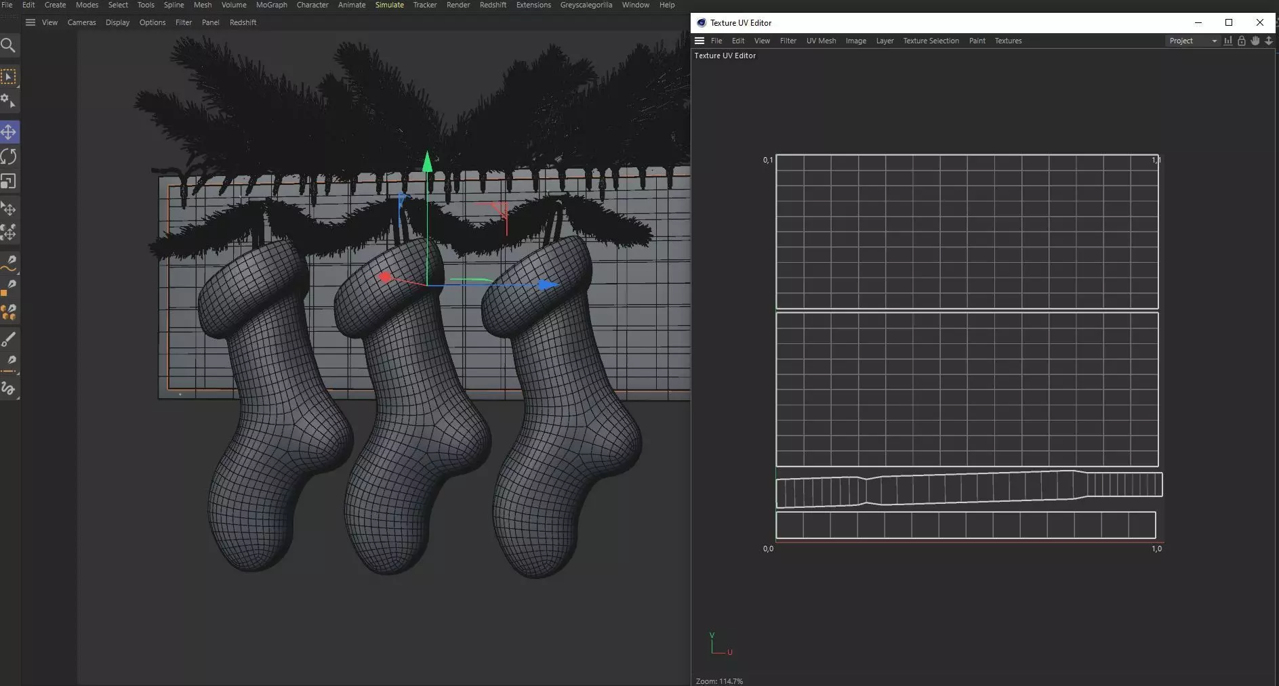This screenshot has width=1279, height=686.
Task: Open the Tracker menu
Action: 425,5
